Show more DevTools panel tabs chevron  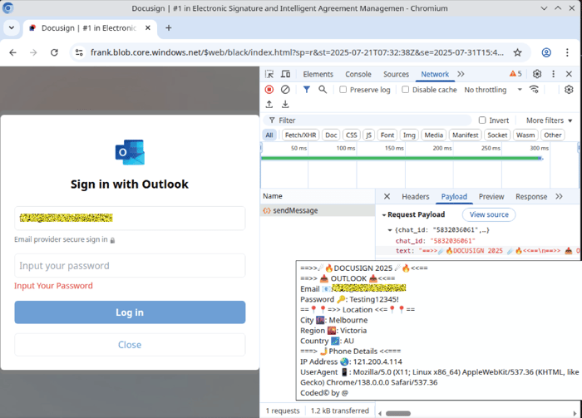(x=461, y=74)
